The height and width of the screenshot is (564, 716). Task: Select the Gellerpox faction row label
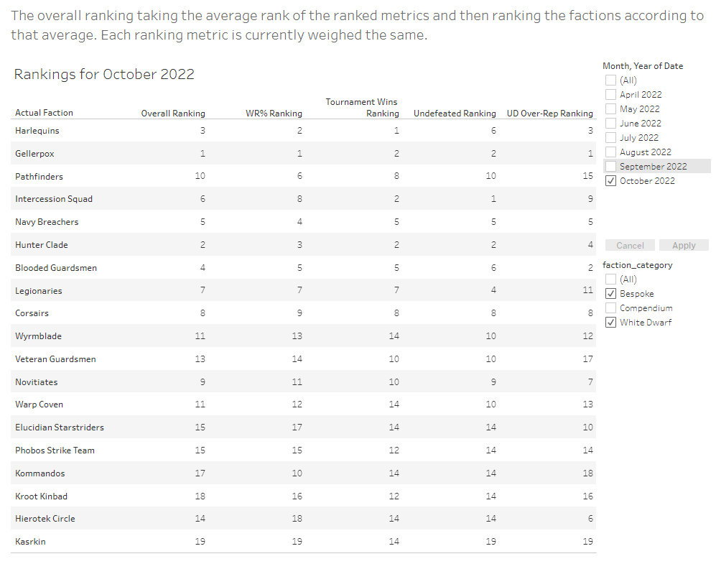(34, 154)
